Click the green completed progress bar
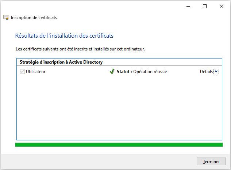231x170 pixels. click(119, 145)
